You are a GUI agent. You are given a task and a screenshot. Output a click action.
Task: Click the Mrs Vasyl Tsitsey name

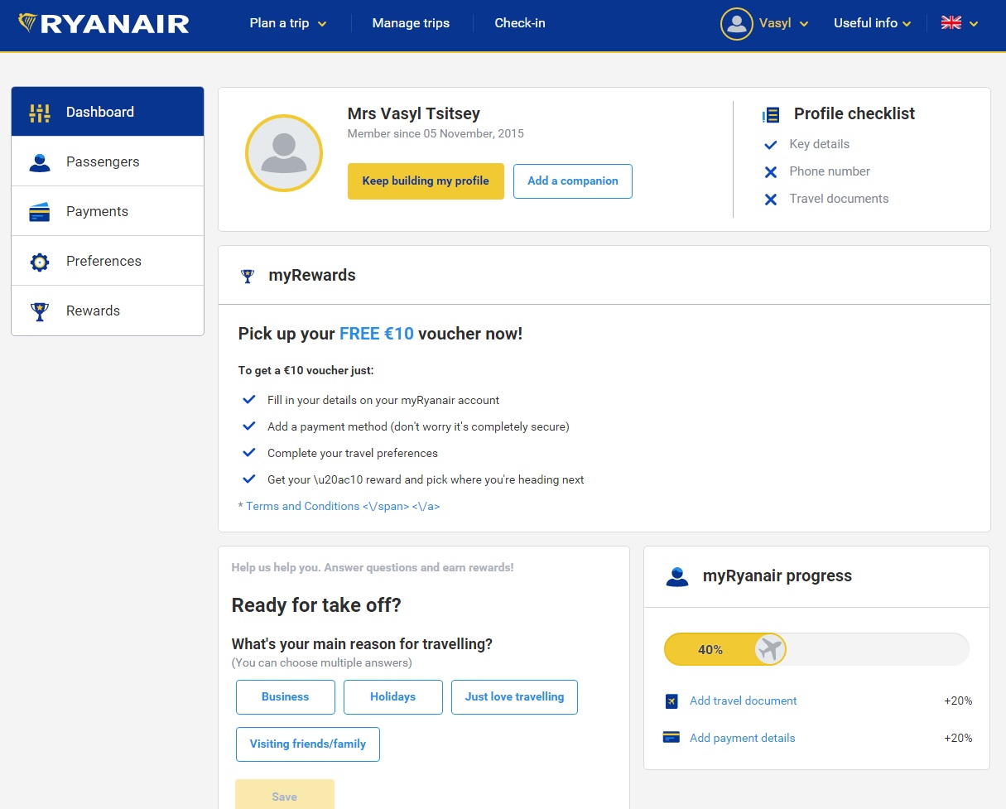coord(414,114)
